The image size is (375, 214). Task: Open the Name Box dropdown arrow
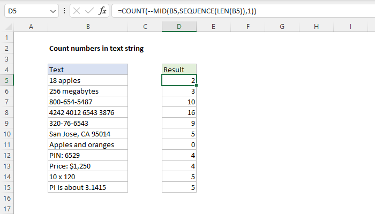coord(52,11)
